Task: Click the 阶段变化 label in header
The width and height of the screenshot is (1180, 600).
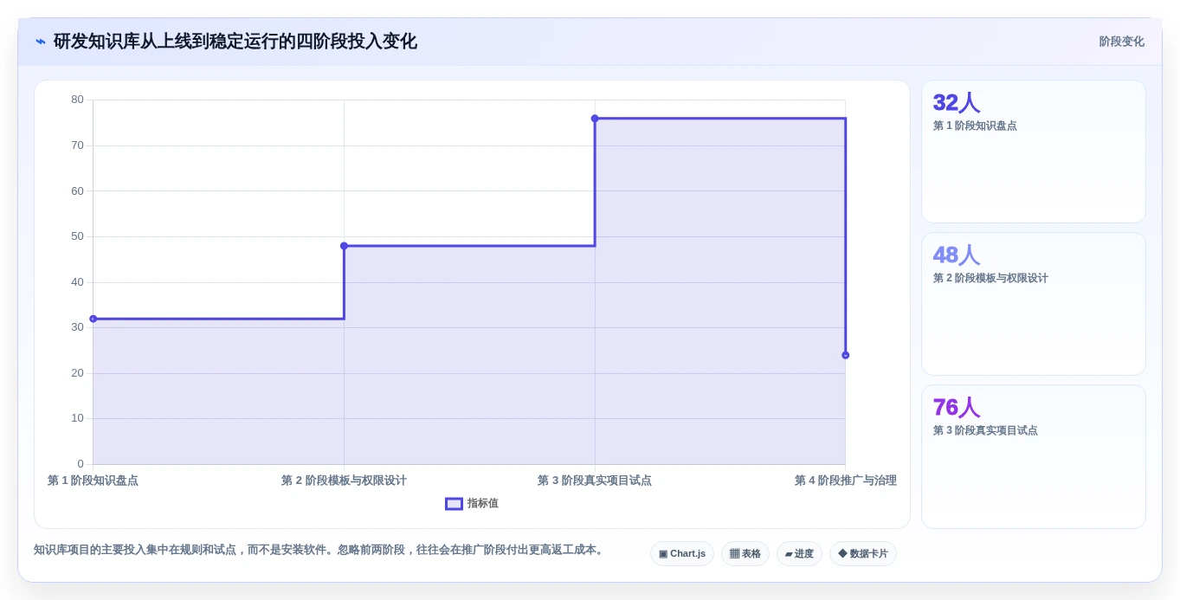Action: pos(1121,42)
